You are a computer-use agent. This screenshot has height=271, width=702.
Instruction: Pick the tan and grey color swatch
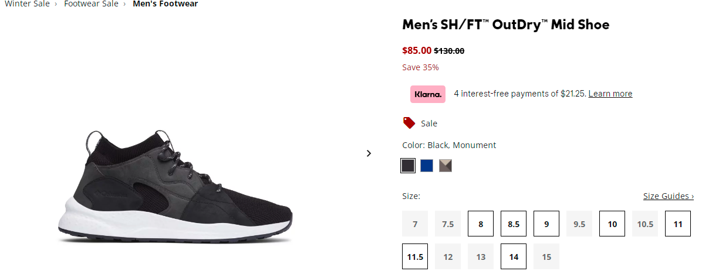pyautogui.click(x=446, y=166)
